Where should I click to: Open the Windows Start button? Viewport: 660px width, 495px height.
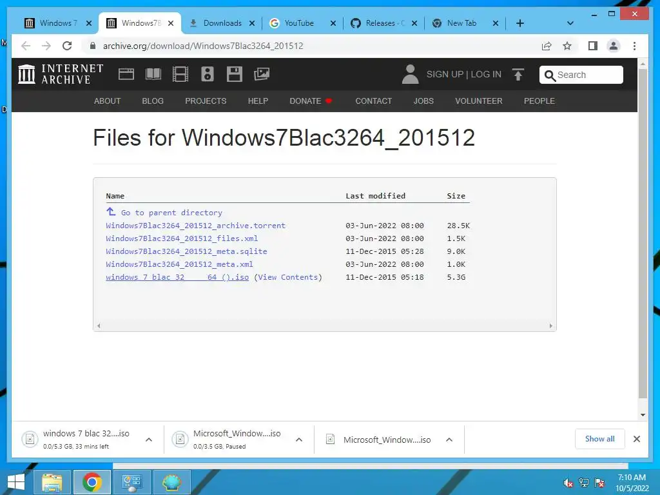[15, 482]
